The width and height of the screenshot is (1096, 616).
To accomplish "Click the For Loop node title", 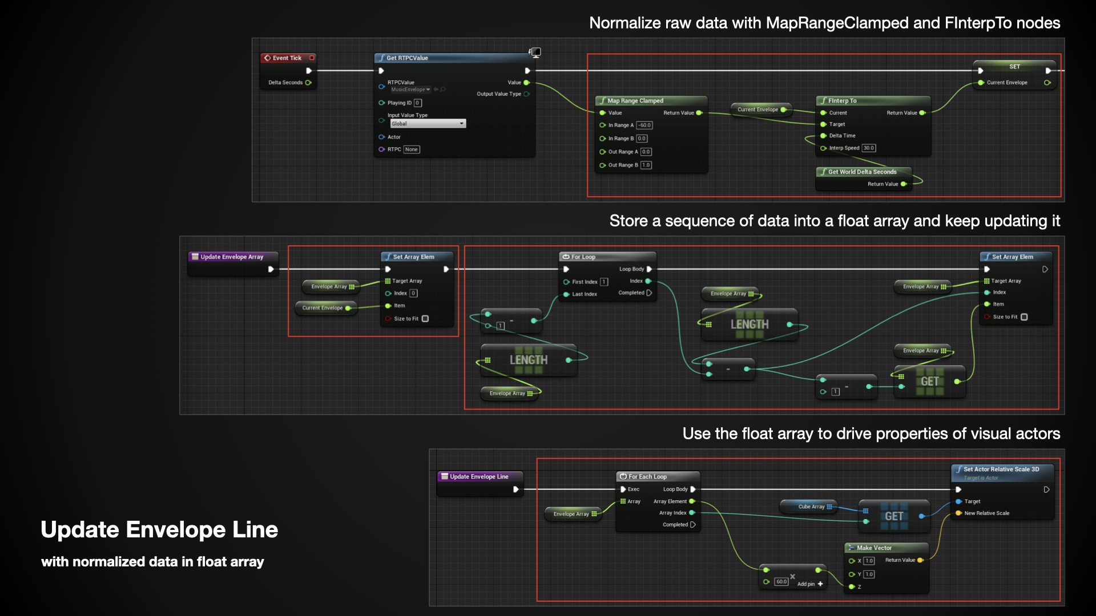I will [583, 257].
